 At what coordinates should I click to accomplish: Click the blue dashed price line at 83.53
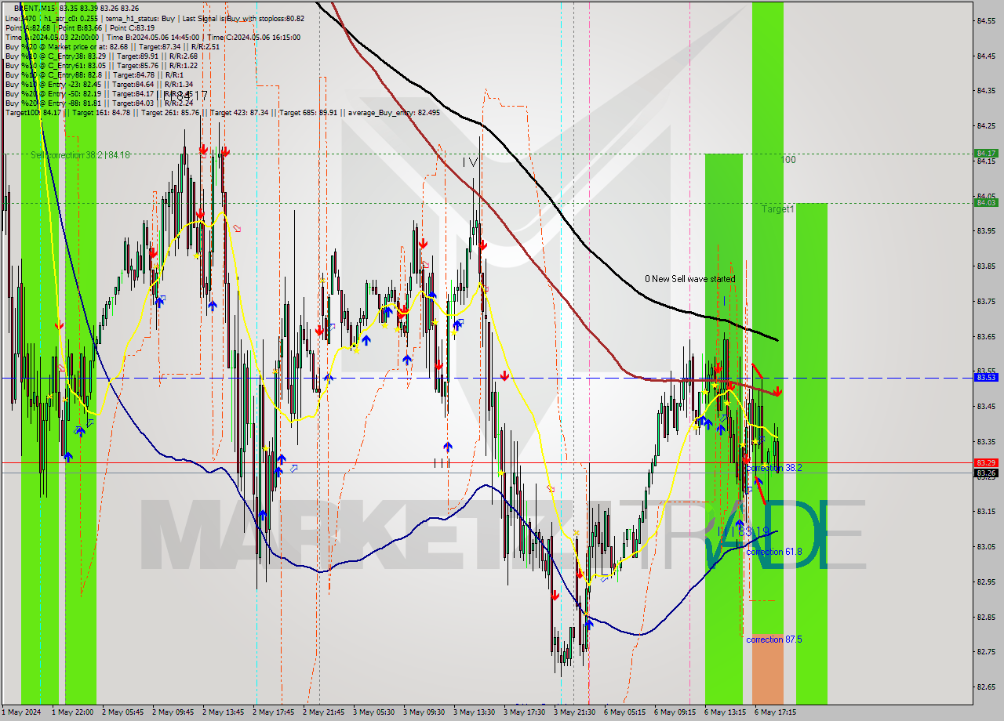pyautogui.click(x=314, y=379)
